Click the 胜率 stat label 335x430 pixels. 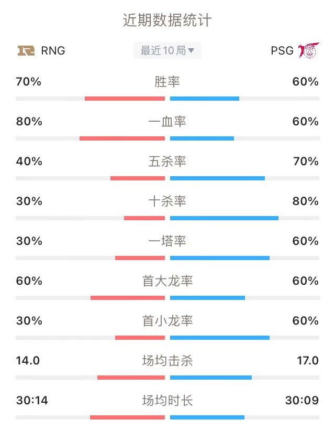[167, 82]
